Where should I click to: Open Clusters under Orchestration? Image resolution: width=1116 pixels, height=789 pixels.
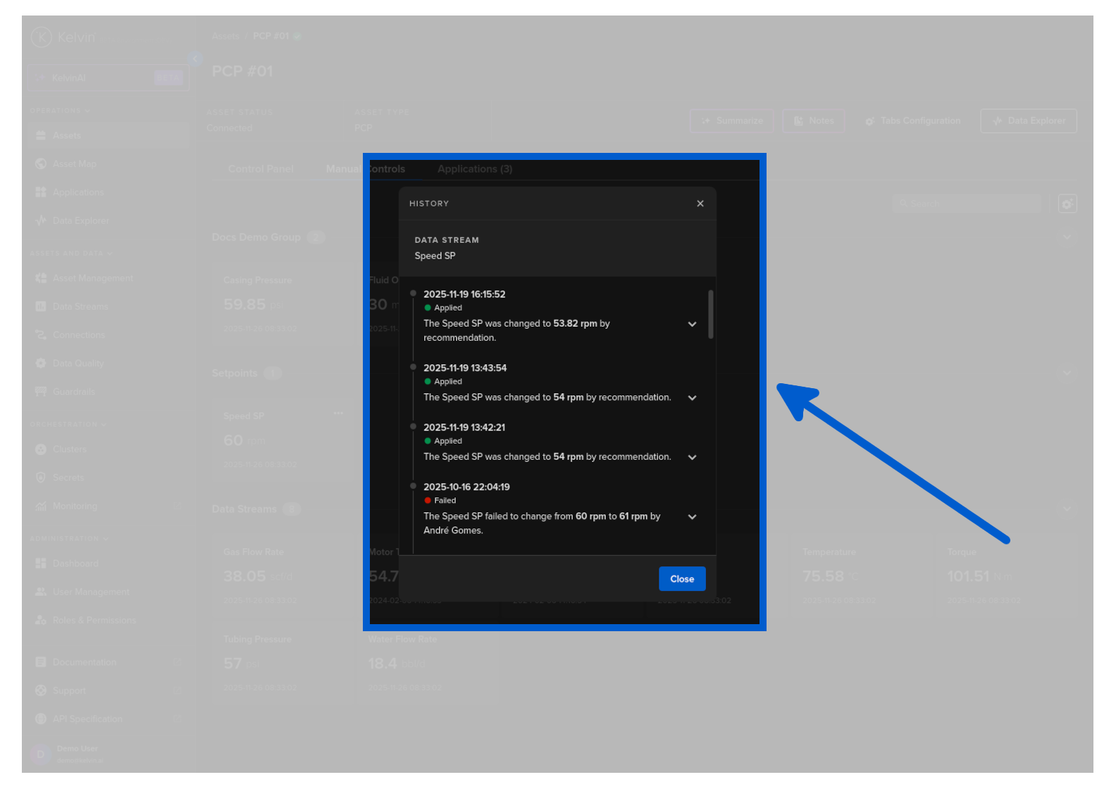pyautogui.click(x=69, y=449)
